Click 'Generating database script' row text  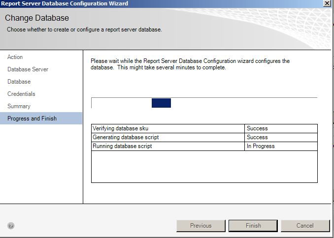click(x=126, y=137)
